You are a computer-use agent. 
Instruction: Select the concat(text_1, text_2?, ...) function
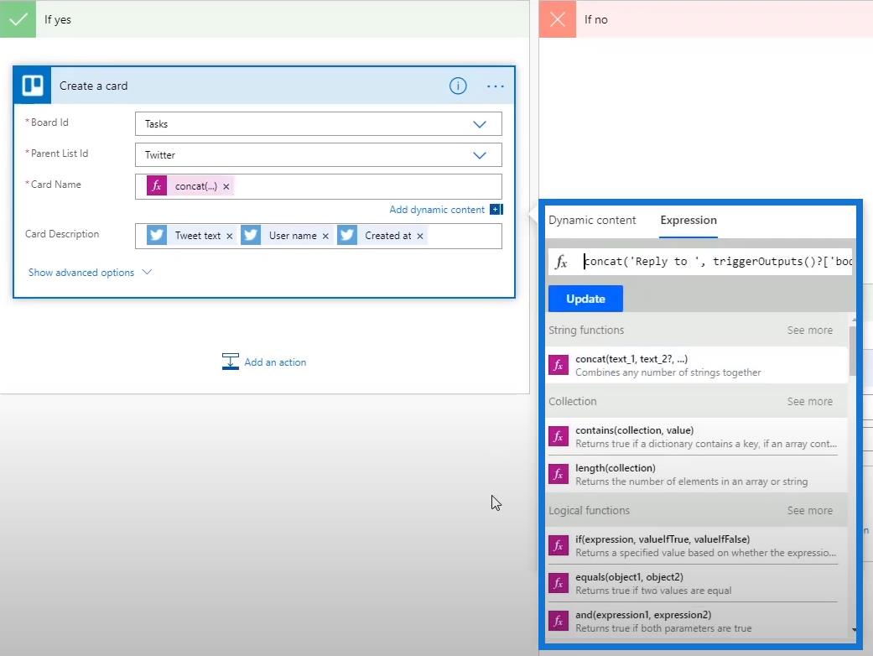[x=697, y=365]
